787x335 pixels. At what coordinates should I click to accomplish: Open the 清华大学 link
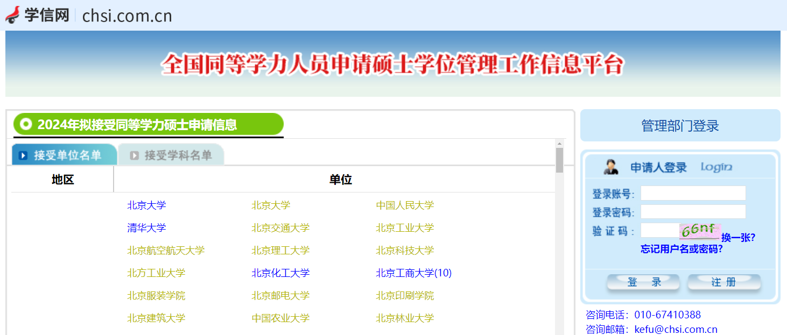146,228
